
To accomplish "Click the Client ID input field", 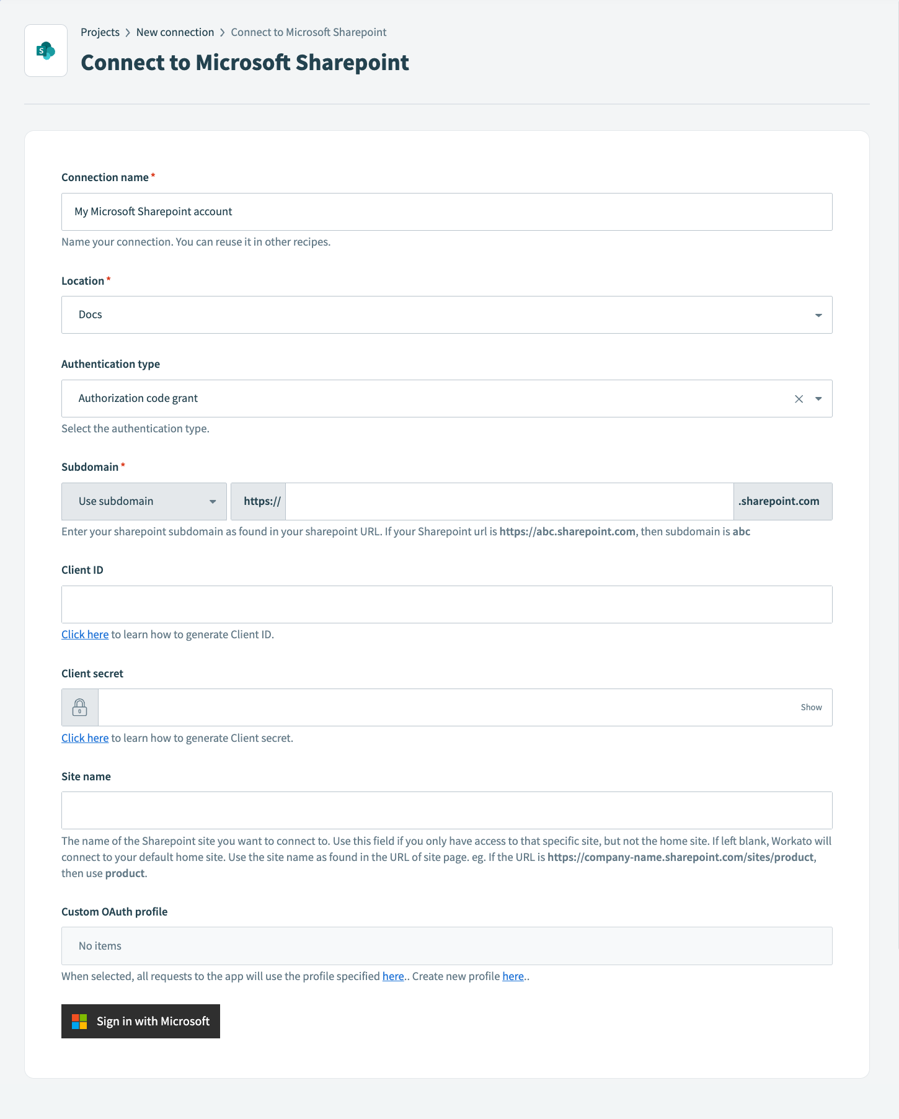I will [446, 604].
